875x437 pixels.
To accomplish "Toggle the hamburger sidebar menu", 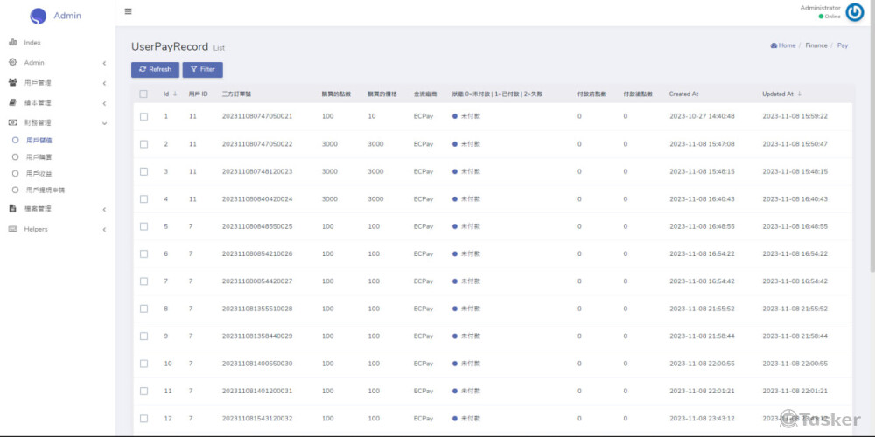I will (x=129, y=11).
